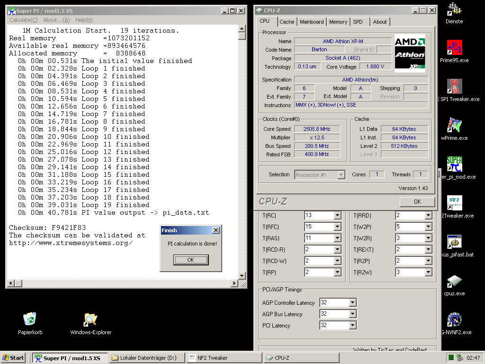Click the Core Voltage value 1.680 V
485x364 pixels.
[x=375, y=66]
